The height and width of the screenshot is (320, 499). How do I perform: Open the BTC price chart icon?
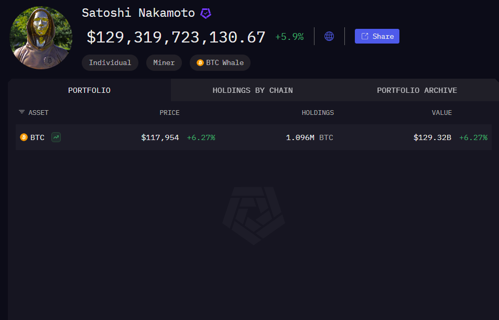point(56,137)
